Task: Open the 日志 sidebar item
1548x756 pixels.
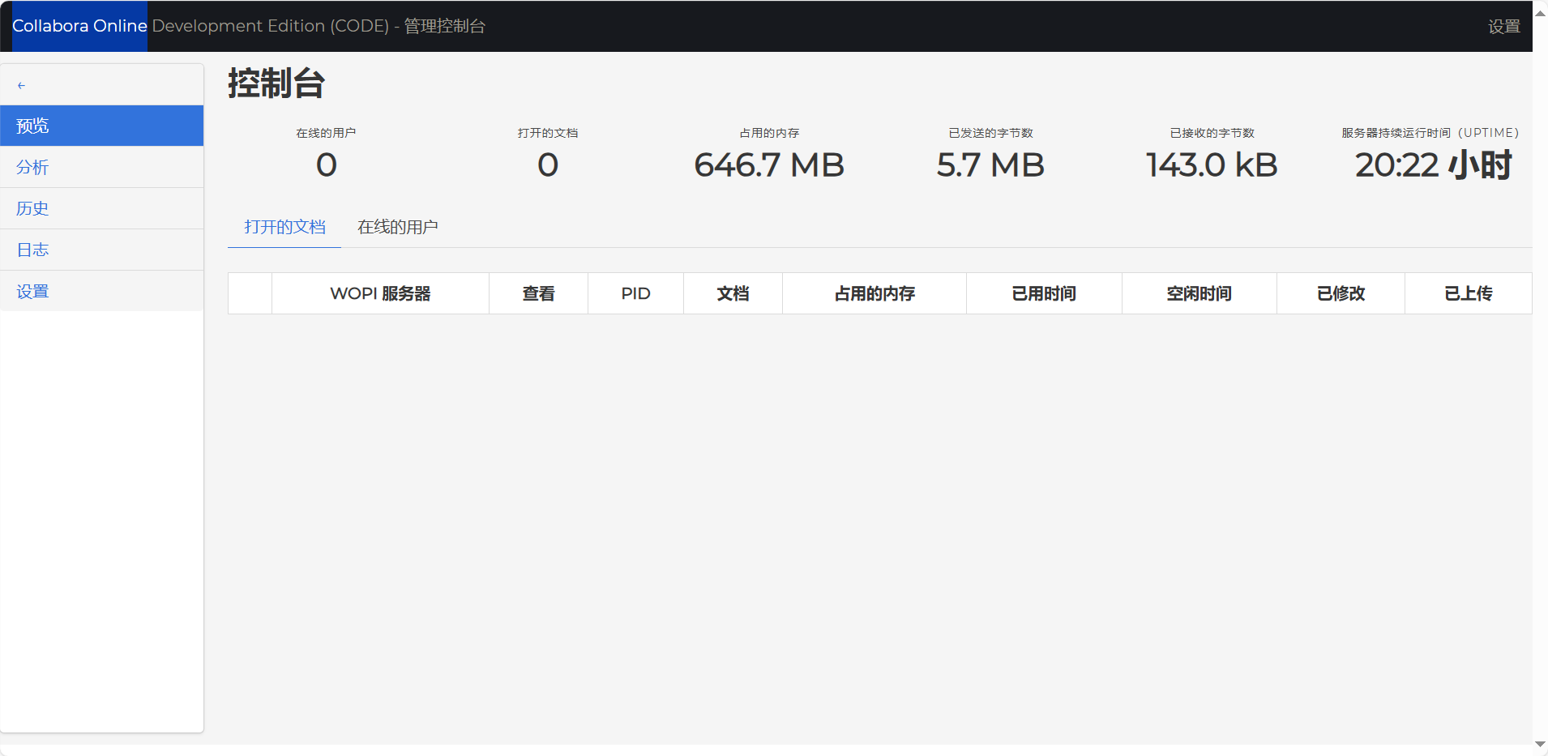Action: coord(101,250)
